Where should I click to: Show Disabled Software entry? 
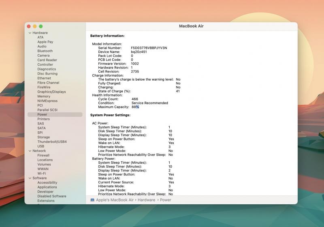[x=52, y=197]
